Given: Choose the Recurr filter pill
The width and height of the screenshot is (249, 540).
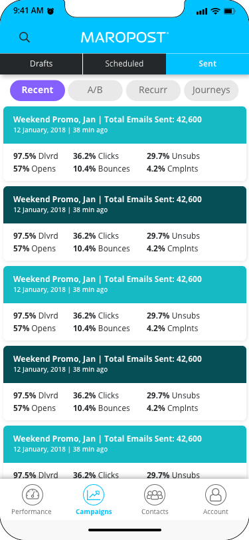Looking at the screenshot, I should 153,90.
